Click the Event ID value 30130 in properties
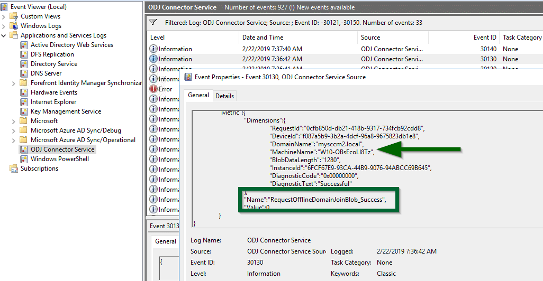 click(255, 263)
